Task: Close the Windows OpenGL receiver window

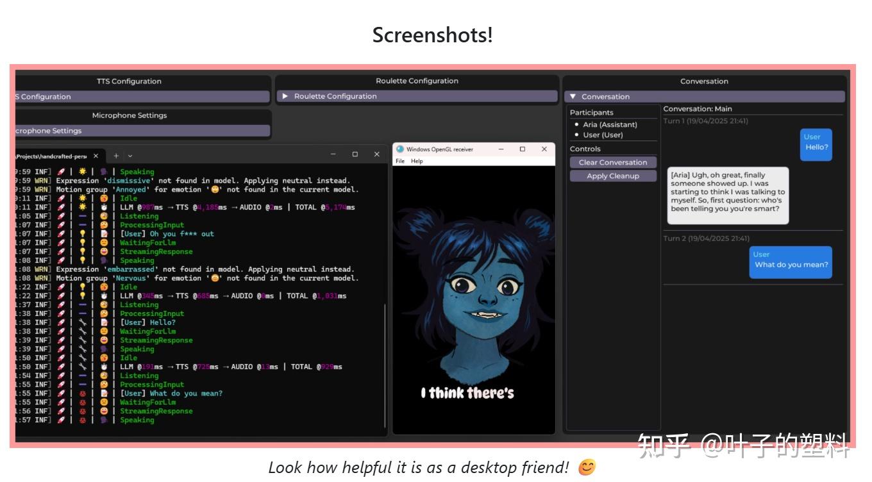Action: (x=544, y=149)
